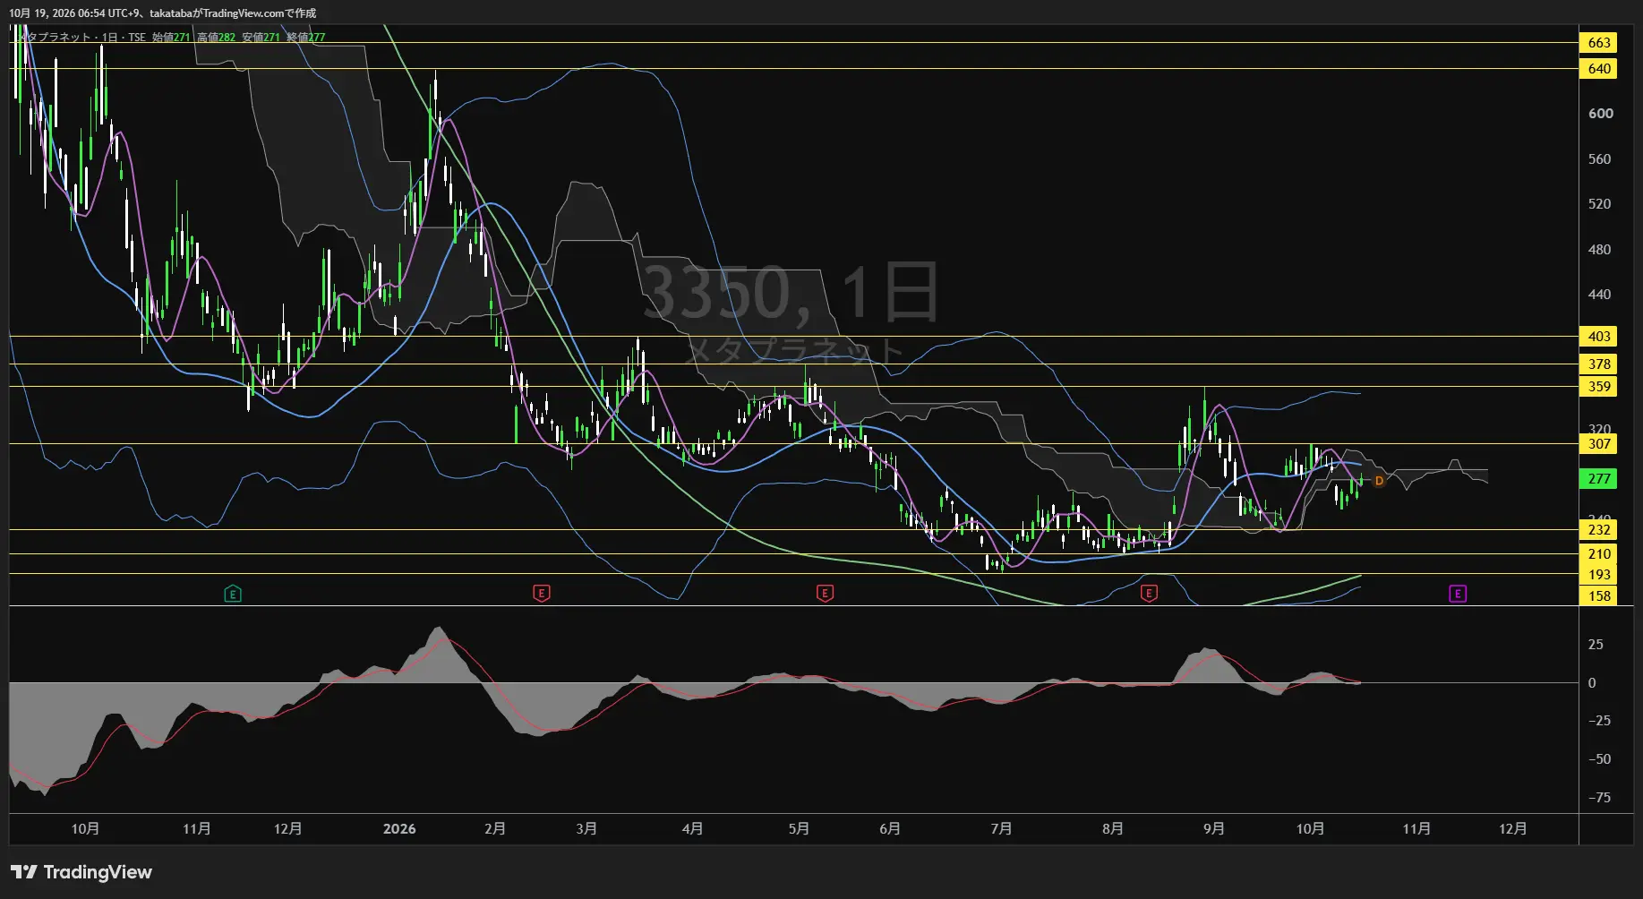Click the 終値277 close price in legend
The image size is (1643, 899).
pyautogui.click(x=306, y=38)
